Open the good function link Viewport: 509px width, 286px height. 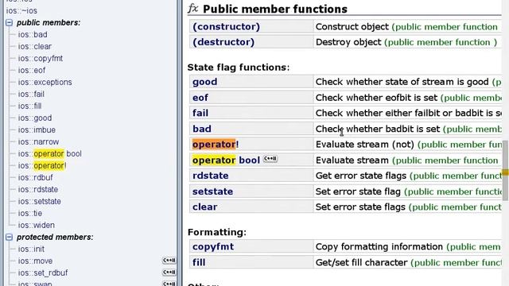(x=204, y=82)
